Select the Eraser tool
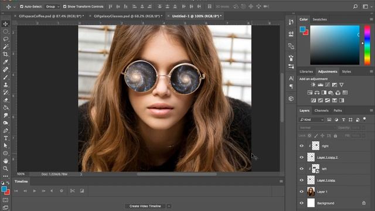Image resolution: width=375 pixels, height=211 pixels. coord(5,100)
